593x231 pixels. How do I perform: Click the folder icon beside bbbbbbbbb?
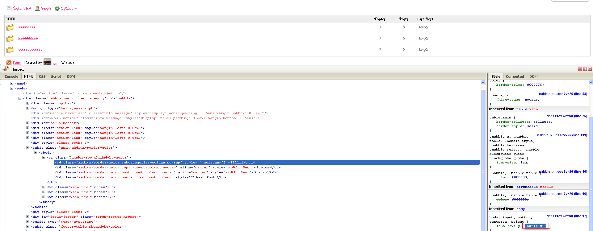click(11, 39)
